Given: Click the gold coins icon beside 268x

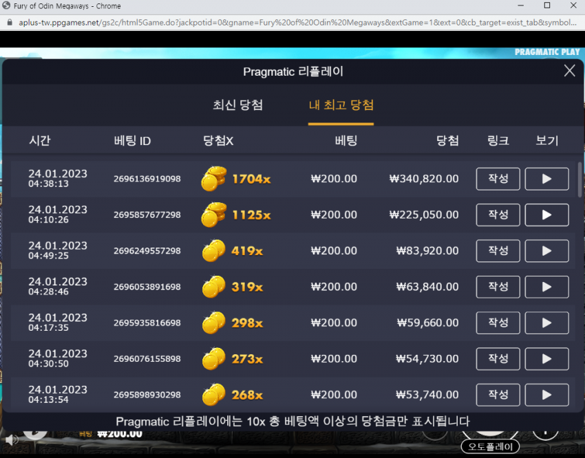Looking at the screenshot, I should [214, 395].
